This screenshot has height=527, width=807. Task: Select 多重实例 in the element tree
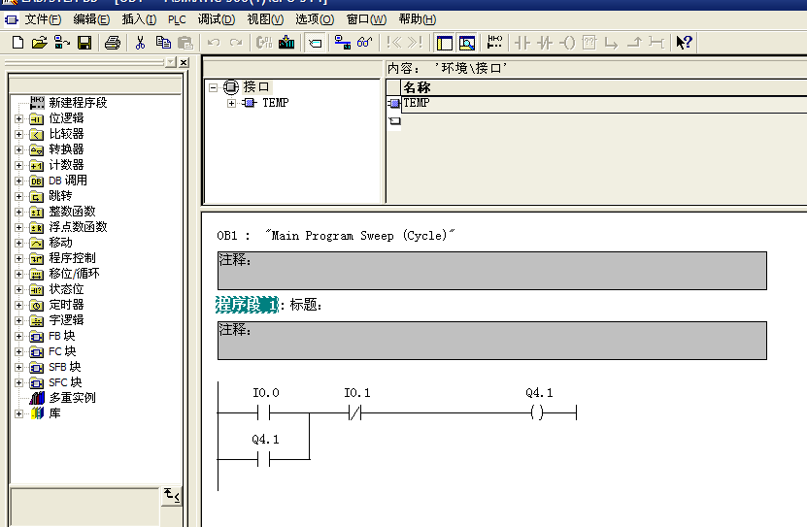pos(72,398)
